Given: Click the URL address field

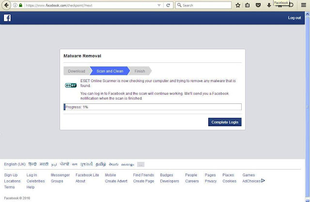Looking at the screenshot, I should tap(91, 5).
